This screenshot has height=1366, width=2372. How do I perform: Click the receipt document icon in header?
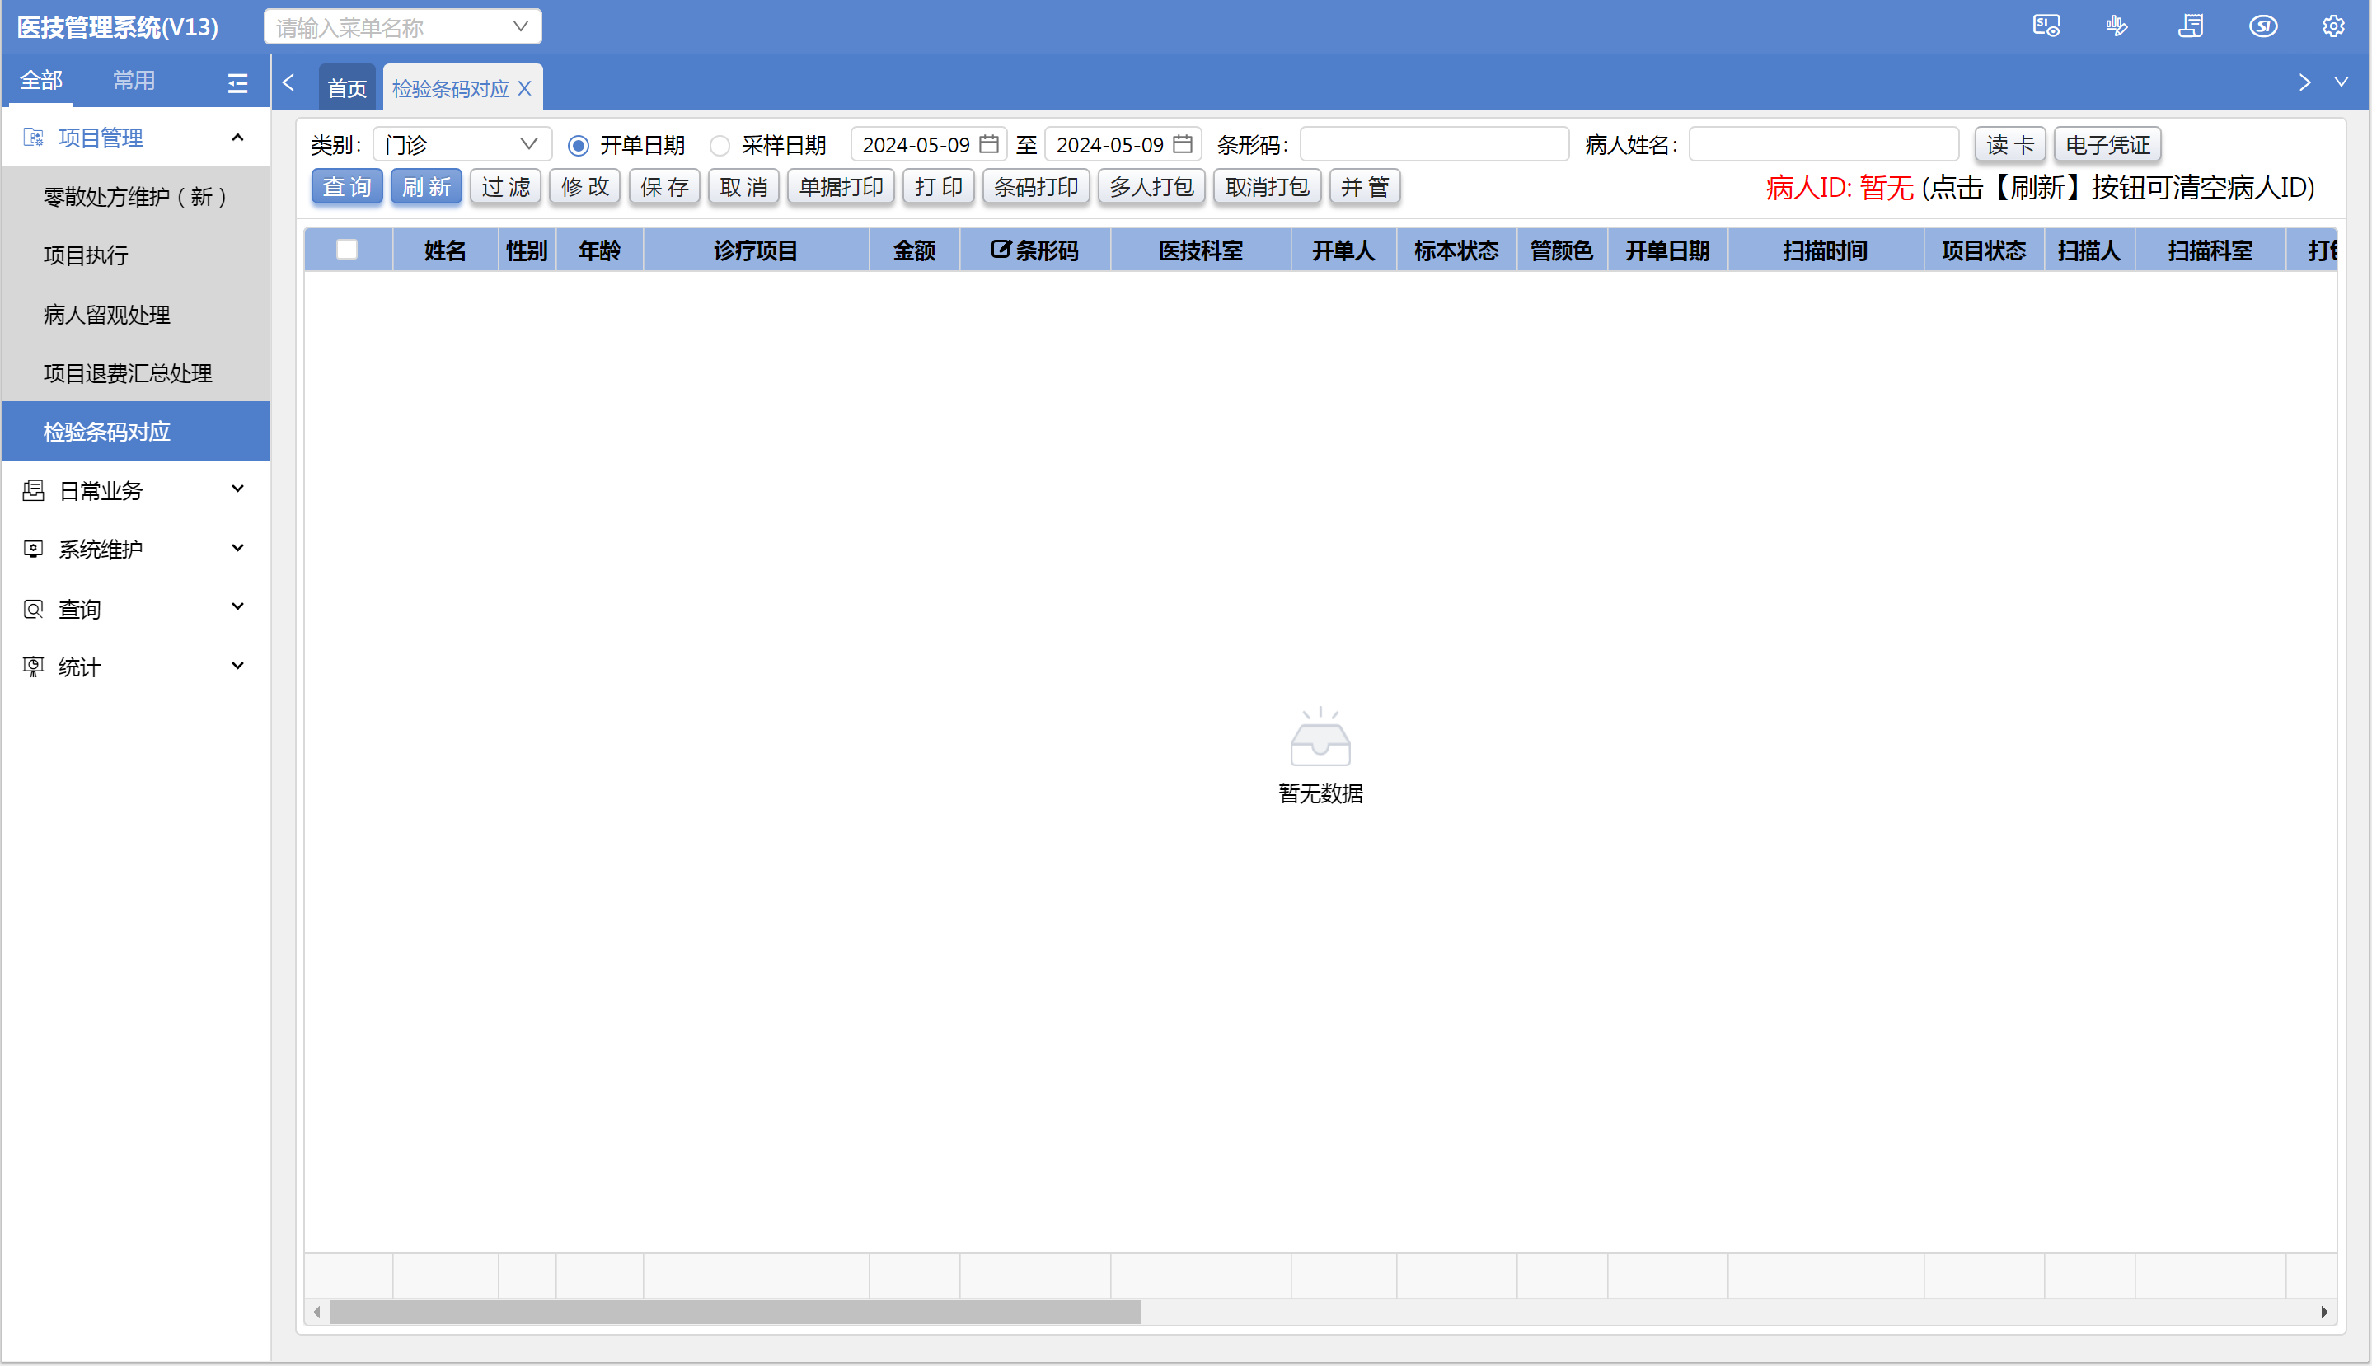[x=2190, y=26]
